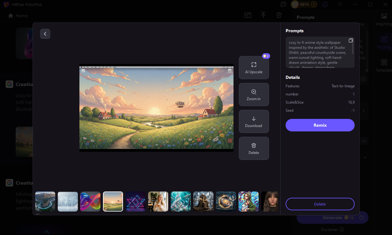Expand the upward chevron at the bottom left
The image size is (392, 235).
pos(46,232)
